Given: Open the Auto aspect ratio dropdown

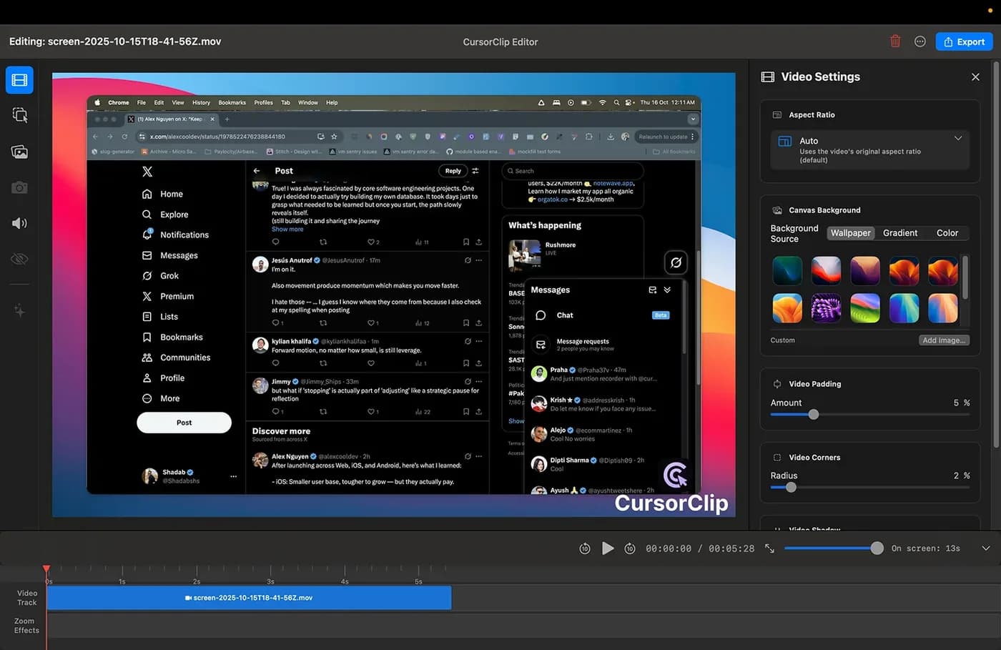Looking at the screenshot, I should [870, 149].
